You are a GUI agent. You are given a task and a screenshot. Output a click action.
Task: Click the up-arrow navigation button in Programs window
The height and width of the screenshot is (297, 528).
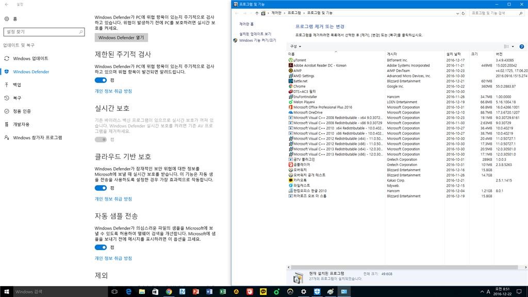pyautogui.click(x=257, y=13)
